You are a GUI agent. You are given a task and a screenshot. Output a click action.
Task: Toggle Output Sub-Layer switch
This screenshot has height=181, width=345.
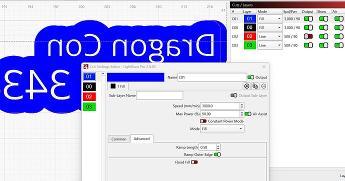click(x=233, y=95)
